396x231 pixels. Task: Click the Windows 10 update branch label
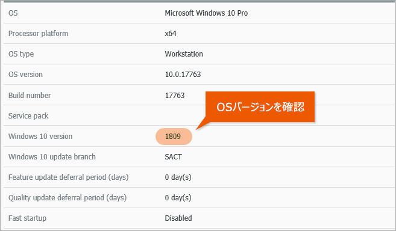click(52, 157)
